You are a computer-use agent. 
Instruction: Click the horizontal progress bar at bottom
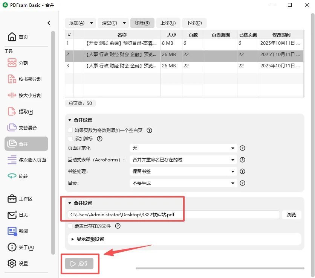220,268
